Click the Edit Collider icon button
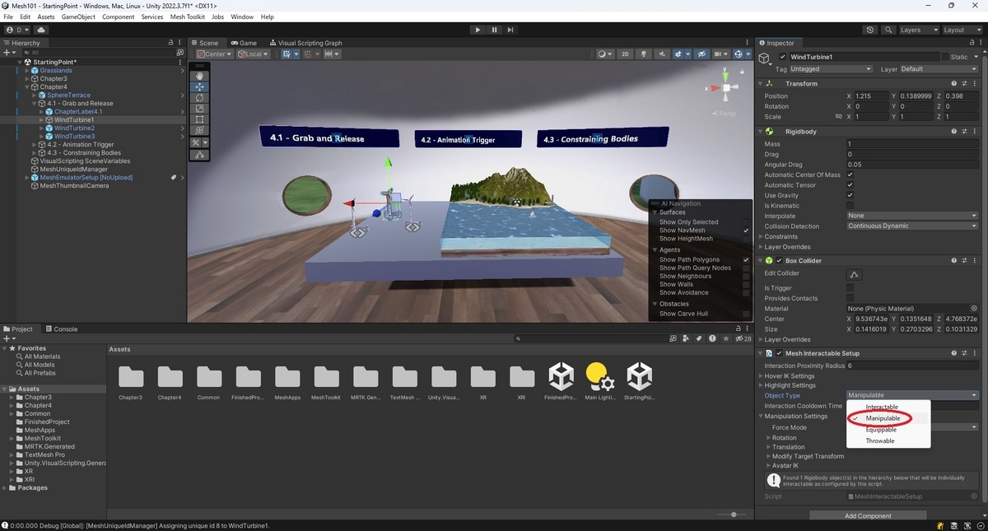The image size is (988, 531). pos(855,273)
